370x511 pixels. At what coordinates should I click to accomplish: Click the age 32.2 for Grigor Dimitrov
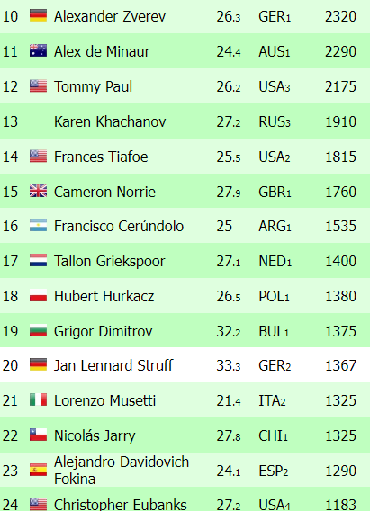[229, 331]
